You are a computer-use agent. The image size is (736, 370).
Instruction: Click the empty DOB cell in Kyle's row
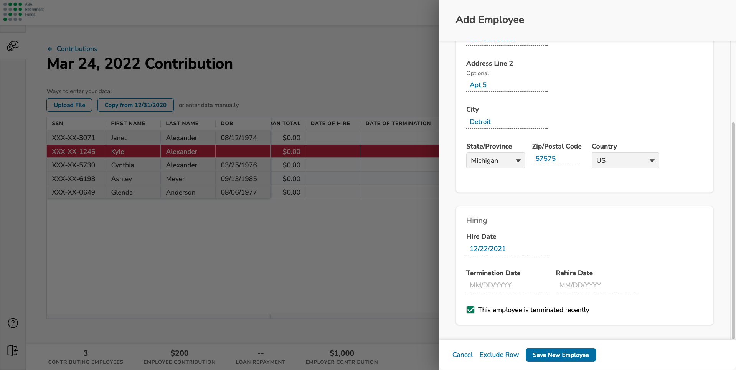pyautogui.click(x=243, y=152)
